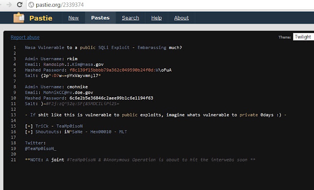
Task: Click the Pastie brand name text
Action: pyautogui.click(x=41, y=18)
